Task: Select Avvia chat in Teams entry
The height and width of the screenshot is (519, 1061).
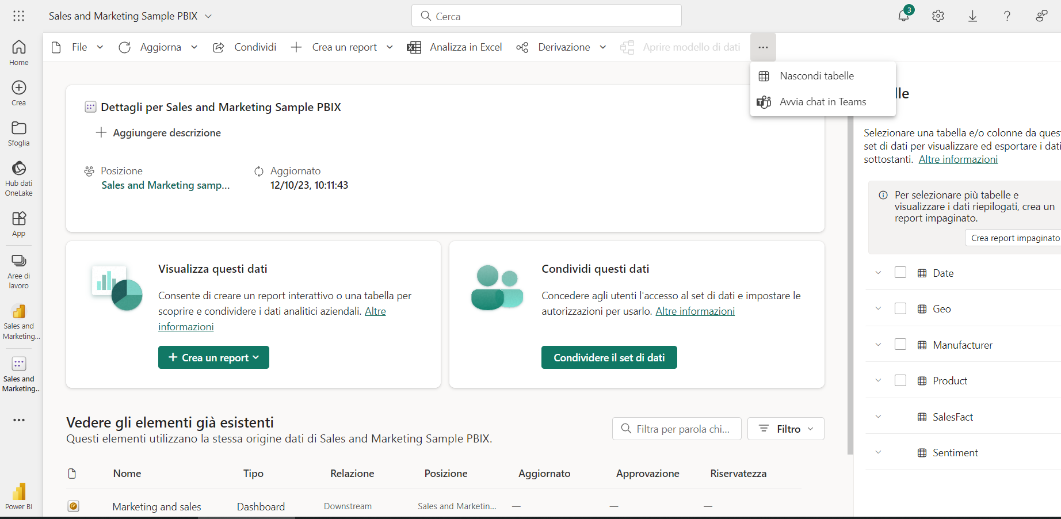Action: click(x=823, y=102)
